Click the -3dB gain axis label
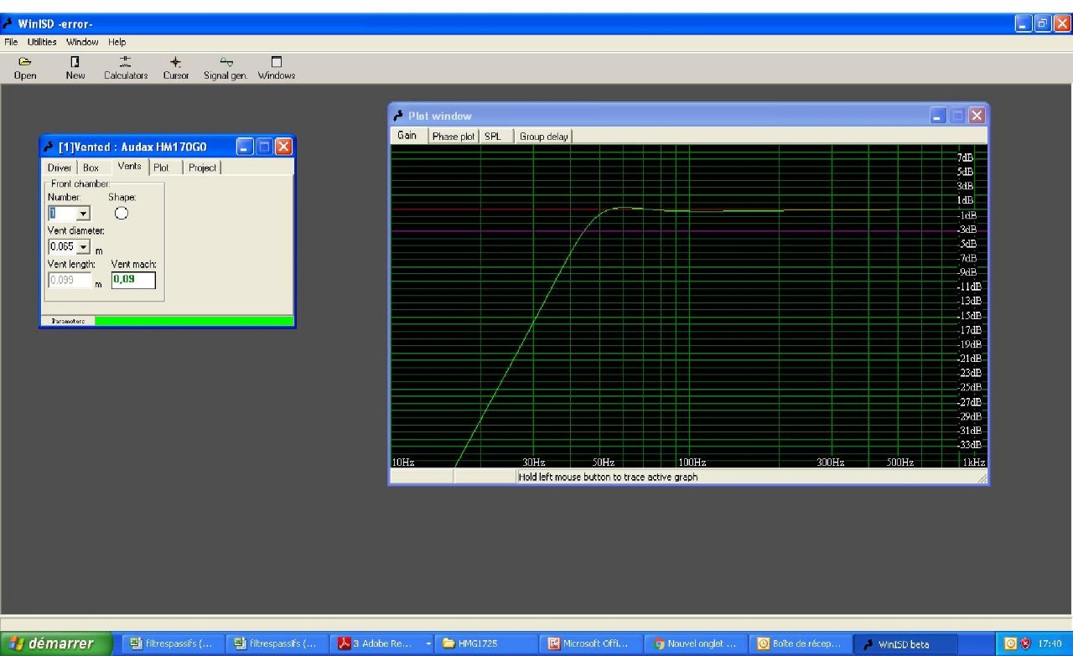This screenshot has height=656, width=1073. (967, 229)
